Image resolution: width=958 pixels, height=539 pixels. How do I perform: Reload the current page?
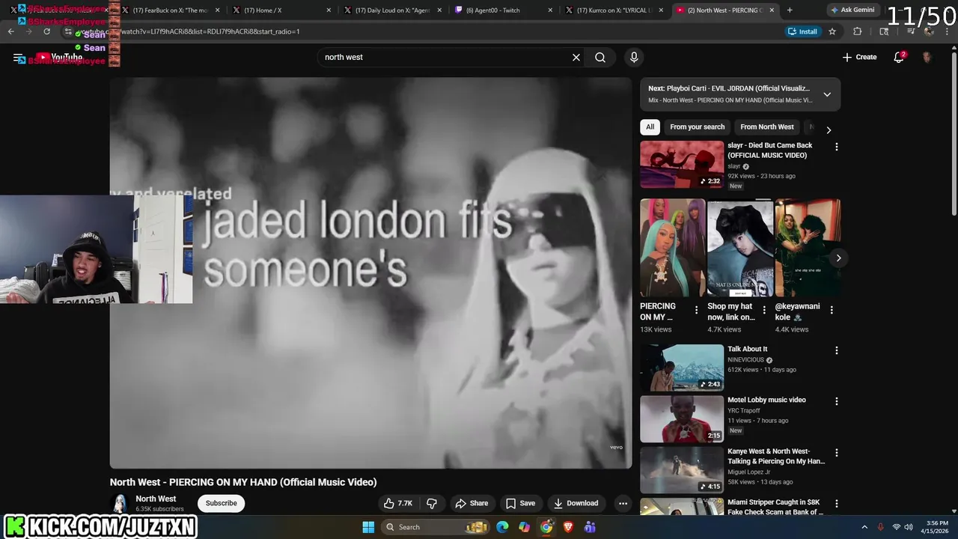click(46, 31)
